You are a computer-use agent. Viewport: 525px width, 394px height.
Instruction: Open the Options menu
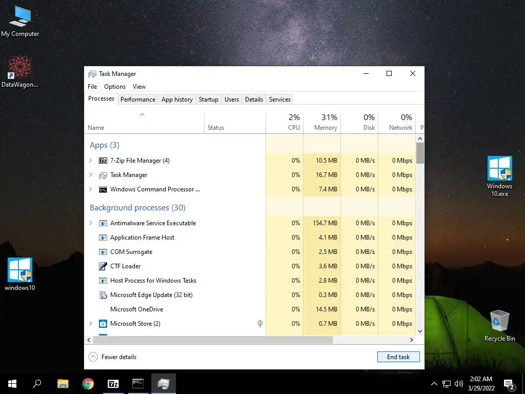pyautogui.click(x=115, y=86)
